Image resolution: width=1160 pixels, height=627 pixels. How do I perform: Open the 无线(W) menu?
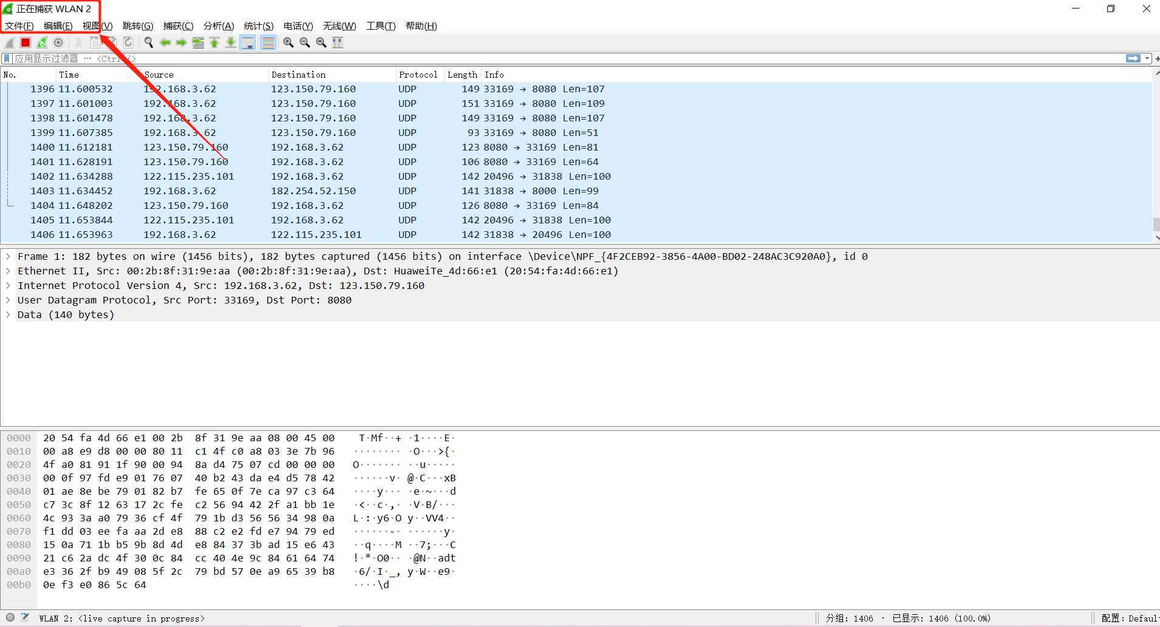coord(339,25)
